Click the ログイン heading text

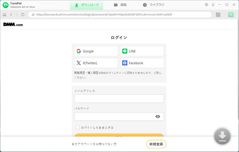[x=119, y=37]
